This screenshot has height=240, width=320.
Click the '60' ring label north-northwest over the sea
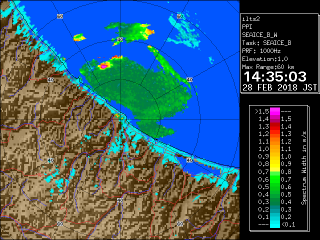60,16
